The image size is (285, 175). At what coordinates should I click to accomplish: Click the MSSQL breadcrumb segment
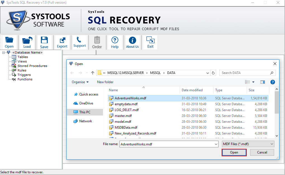point(155,73)
